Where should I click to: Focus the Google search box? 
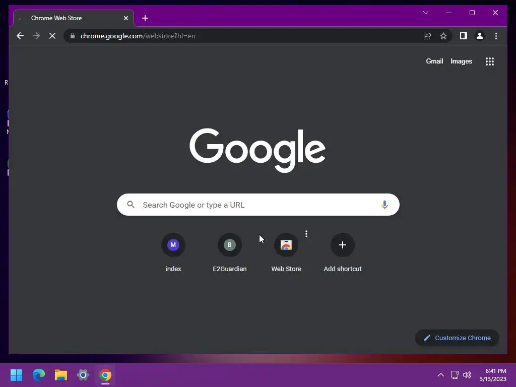click(x=258, y=205)
